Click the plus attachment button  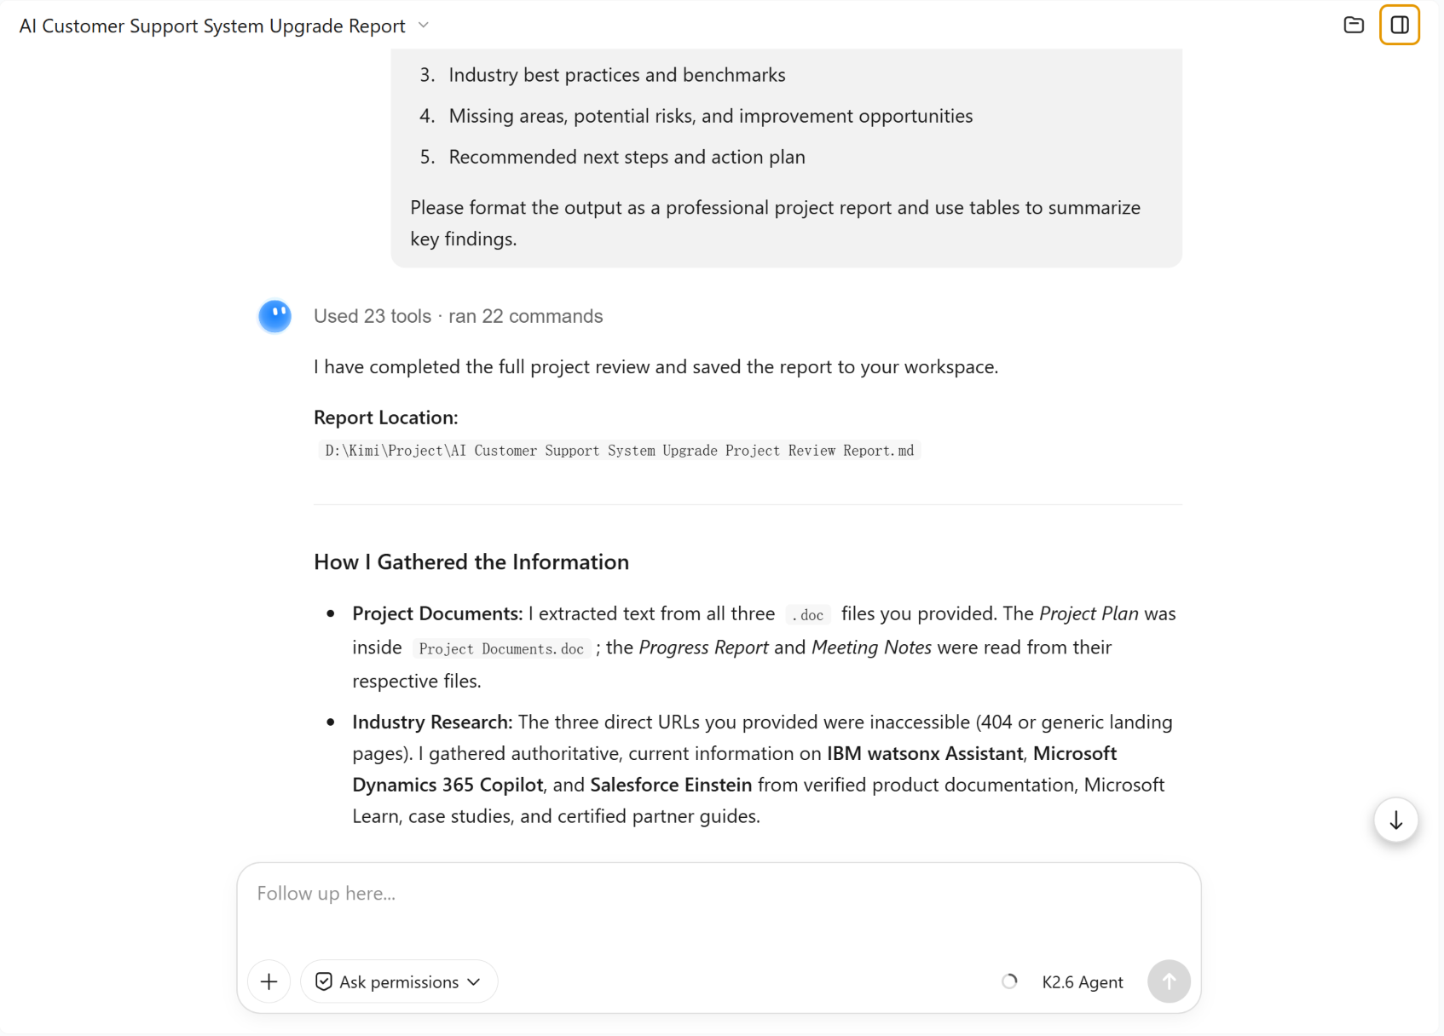click(x=269, y=981)
